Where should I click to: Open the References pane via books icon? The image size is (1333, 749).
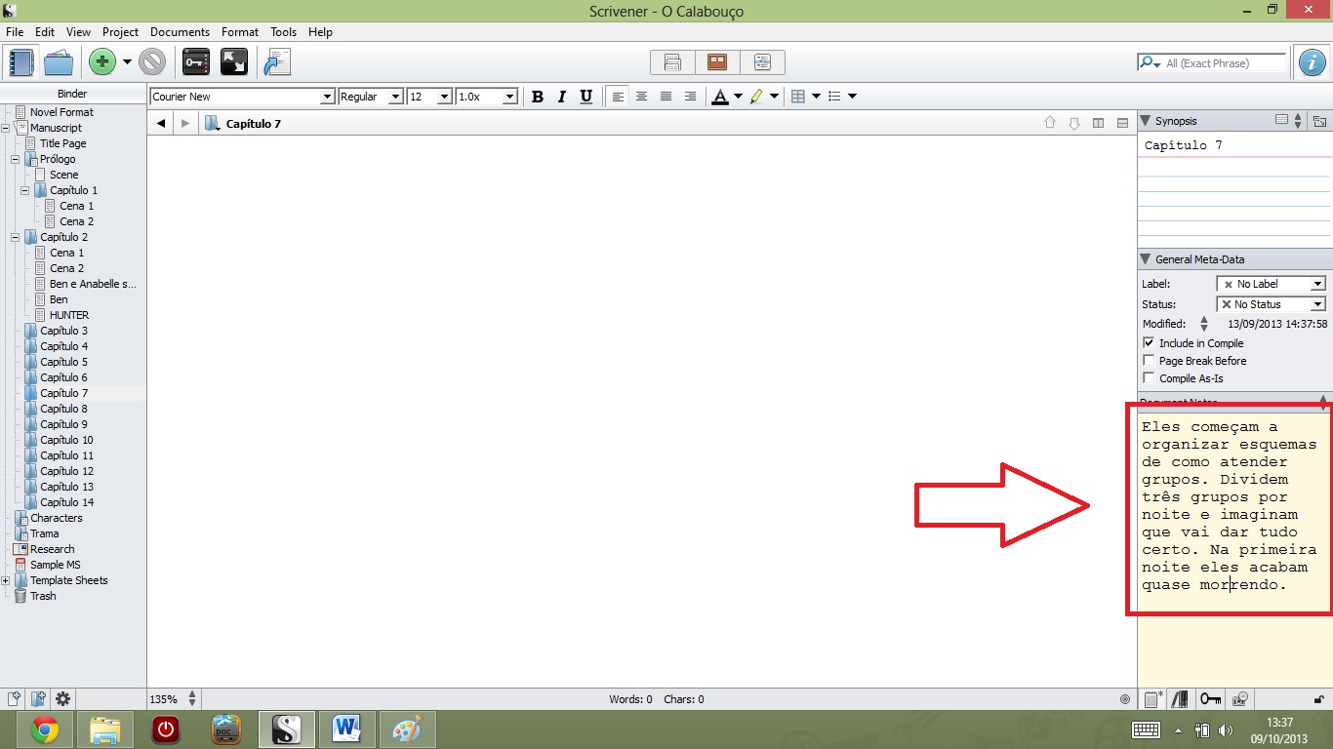[1179, 698]
